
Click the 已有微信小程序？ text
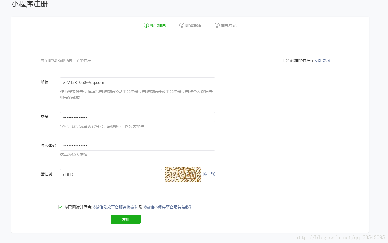pos(299,60)
